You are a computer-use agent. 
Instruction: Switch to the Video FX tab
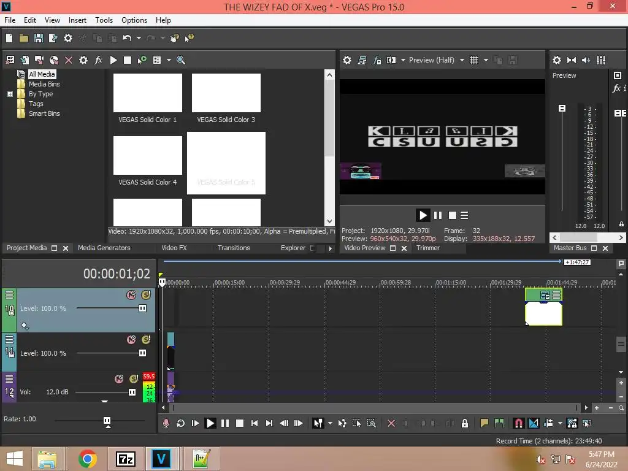pyautogui.click(x=174, y=248)
